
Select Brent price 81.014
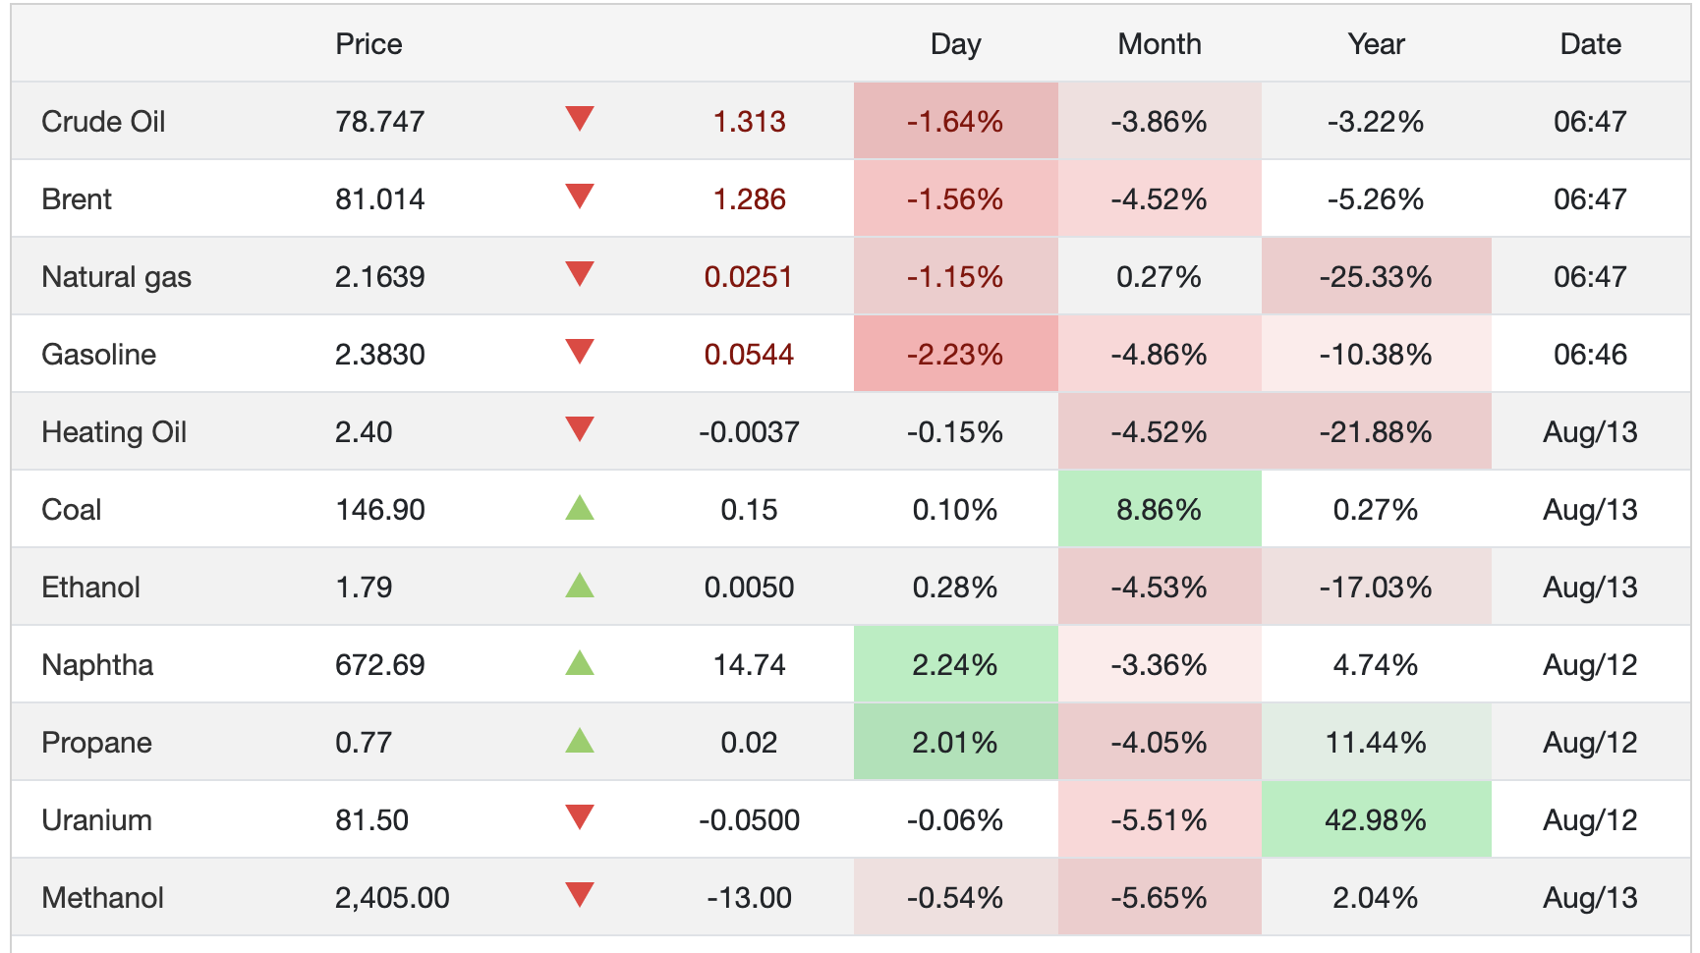(x=379, y=199)
